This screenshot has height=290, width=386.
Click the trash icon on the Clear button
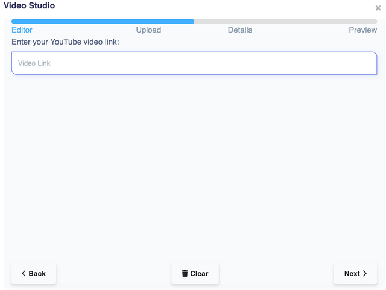click(185, 274)
